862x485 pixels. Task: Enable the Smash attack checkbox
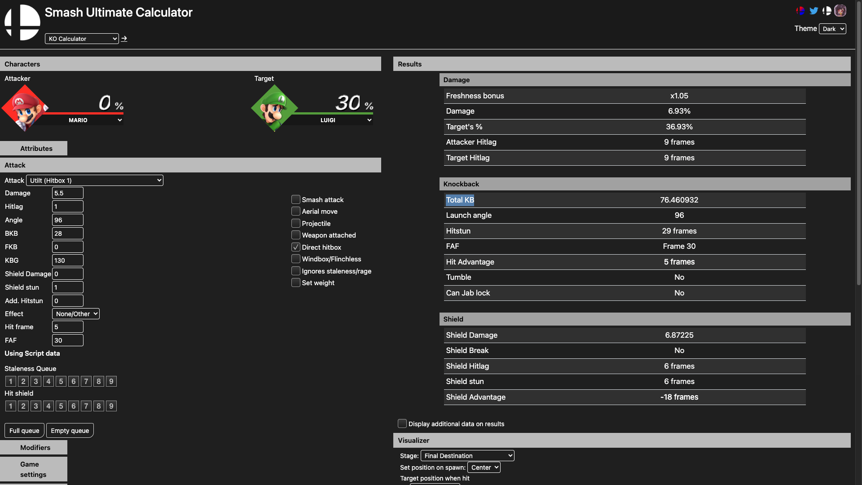pyautogui.click(x=295, y=199)
